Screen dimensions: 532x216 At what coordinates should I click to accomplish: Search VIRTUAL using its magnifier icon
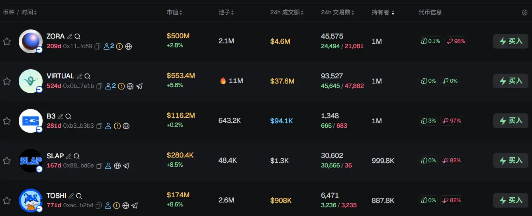click(x=87, y=76)
